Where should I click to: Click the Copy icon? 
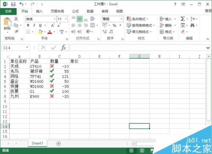[16, 25]
